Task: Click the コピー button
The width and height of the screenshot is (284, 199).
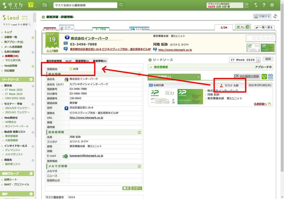Action: click(137, 188)
